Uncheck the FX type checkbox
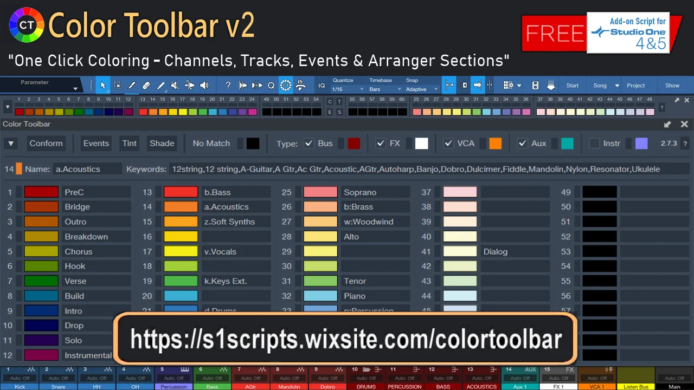 tap(381, 144)
